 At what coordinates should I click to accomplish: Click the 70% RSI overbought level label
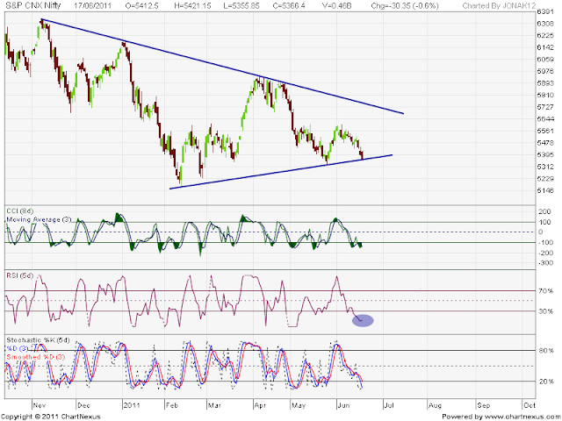click(x=545, y=291)
